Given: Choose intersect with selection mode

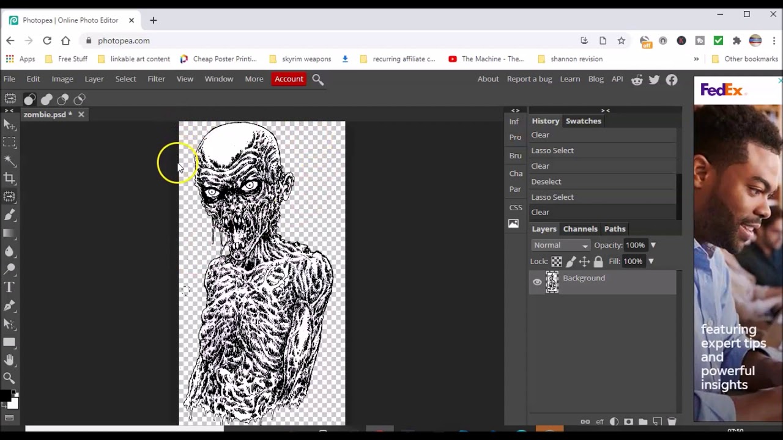Looking at the screenshot, I should [80, 100].
